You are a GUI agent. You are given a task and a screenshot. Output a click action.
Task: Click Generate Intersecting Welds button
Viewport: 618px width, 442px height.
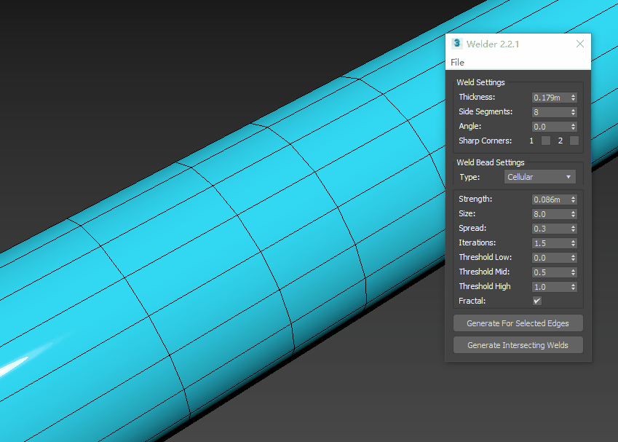pyautogui.click(x=518, y=345)
